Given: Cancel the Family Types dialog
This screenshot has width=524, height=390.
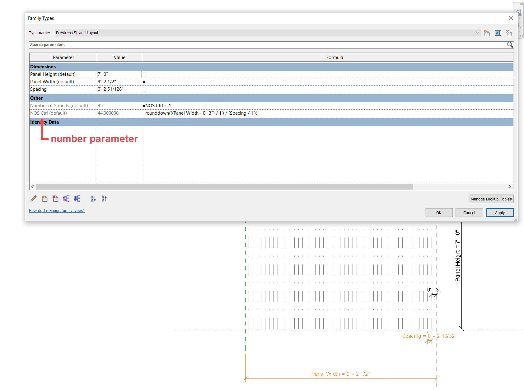Looking at the screenshot, I should coord(469,213).
